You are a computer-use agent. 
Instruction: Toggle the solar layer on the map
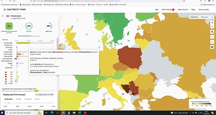[212, 42]
